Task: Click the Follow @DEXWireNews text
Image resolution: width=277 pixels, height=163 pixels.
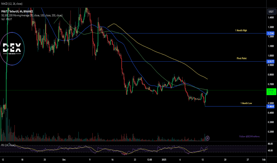Action: tap(249, 136)
